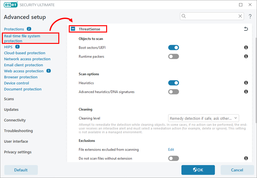The width and height of the screenshot is (257, 178).
Task: Click the Default button
Action: click(21, 170)
